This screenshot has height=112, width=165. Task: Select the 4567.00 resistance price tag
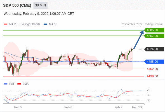click(x=154, y=36)
